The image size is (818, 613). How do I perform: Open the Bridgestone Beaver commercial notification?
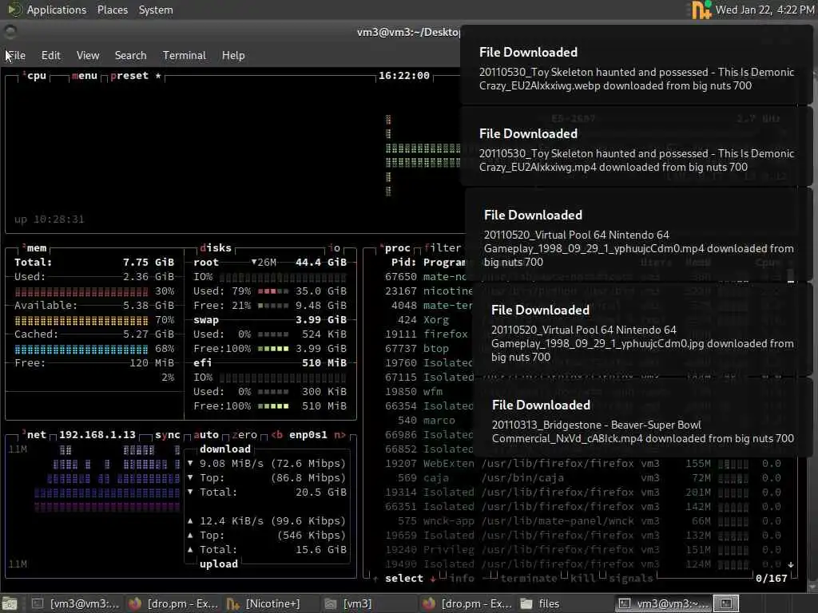[642, 418]
